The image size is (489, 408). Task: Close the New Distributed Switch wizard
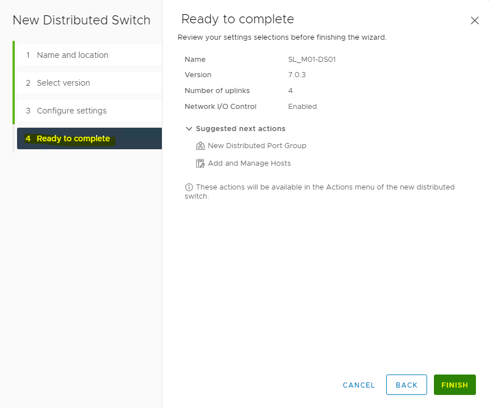475,20
